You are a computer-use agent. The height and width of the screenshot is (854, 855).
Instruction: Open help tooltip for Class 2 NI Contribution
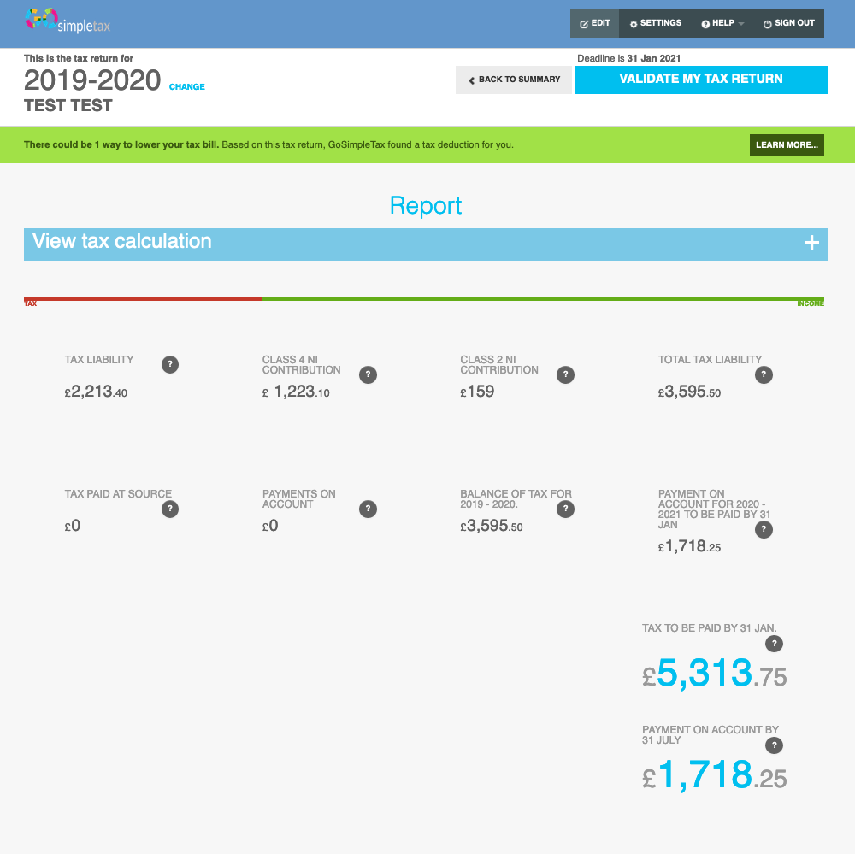(x=565, y=374)
